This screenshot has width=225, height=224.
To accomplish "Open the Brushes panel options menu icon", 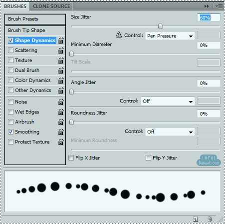I will point(219,6).
